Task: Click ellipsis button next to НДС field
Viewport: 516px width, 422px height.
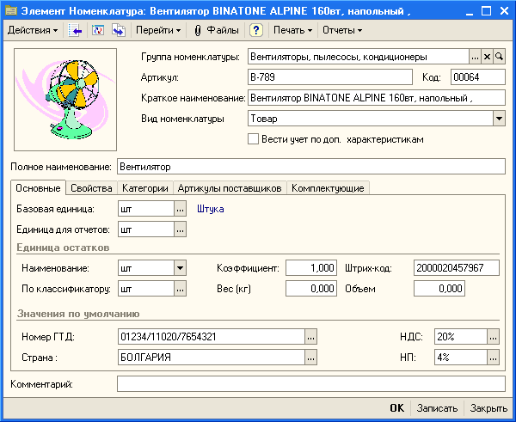Action: [493, 337]
